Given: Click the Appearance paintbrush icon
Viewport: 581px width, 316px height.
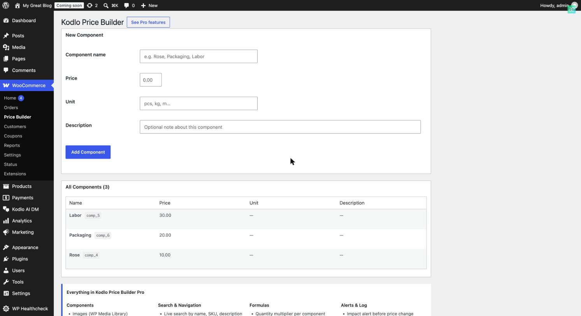Looking at the screenshot, I should tap(6, 248).
